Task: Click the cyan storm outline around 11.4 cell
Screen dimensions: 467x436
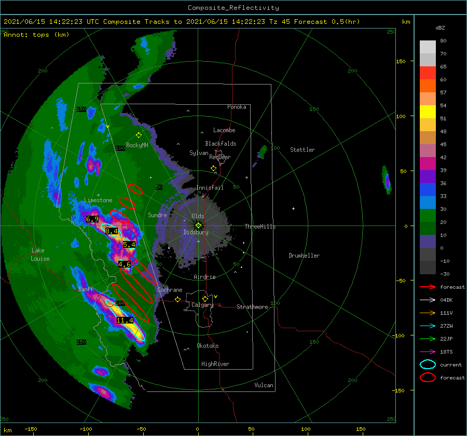Action: click(x=126, y=320)
